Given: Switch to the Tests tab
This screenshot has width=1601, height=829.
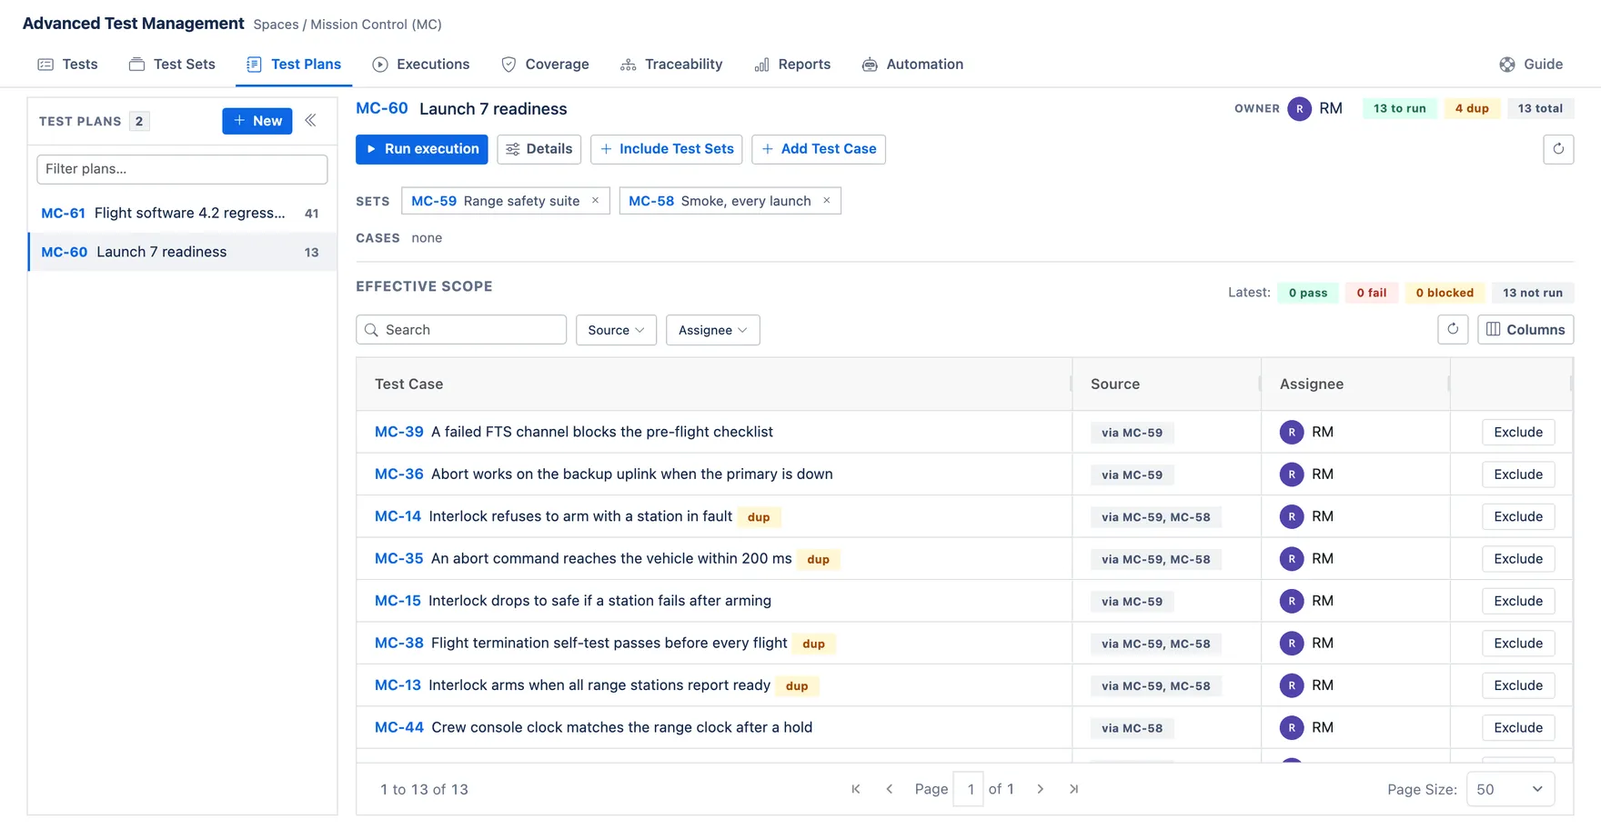Looking at the screenshot, I should 67,65.
